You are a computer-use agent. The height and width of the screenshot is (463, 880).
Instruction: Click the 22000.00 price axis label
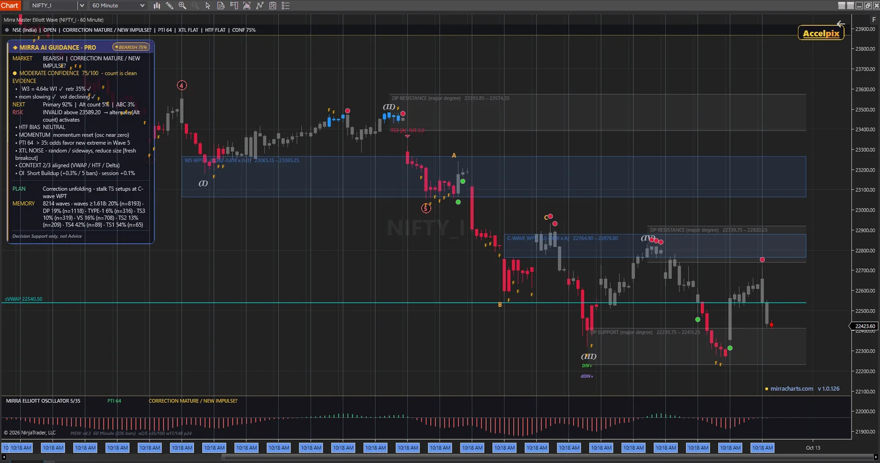coord(865,411)
